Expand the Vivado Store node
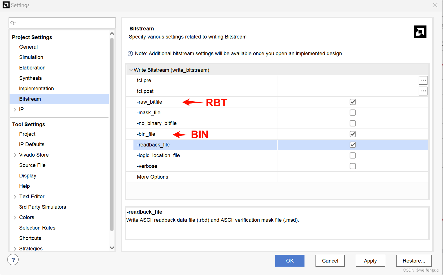The width and height of the screenshot is (443, 275). 15,155
